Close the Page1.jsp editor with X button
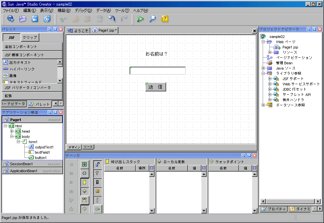324x223 pixels. [254, 31]
